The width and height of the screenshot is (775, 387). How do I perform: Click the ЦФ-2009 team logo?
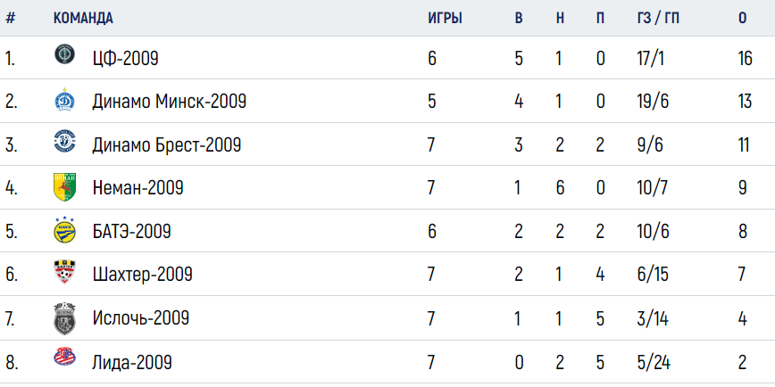(x=64, y=54)
